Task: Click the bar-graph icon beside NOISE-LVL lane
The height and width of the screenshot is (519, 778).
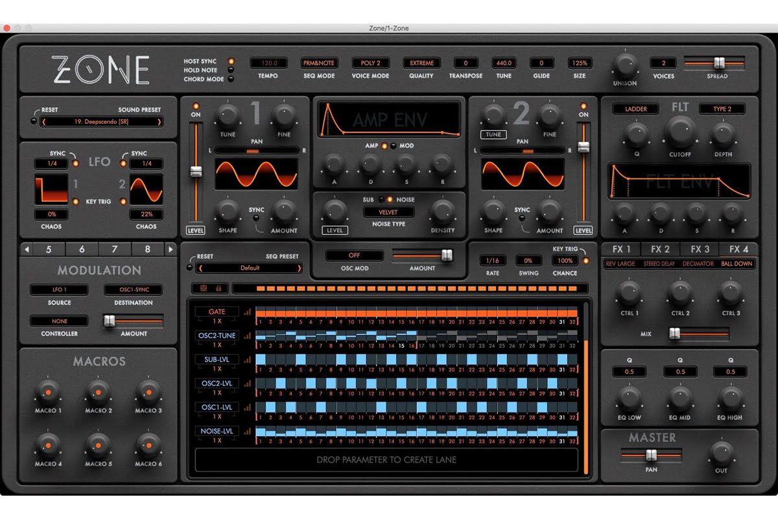Action: point(247,431)
